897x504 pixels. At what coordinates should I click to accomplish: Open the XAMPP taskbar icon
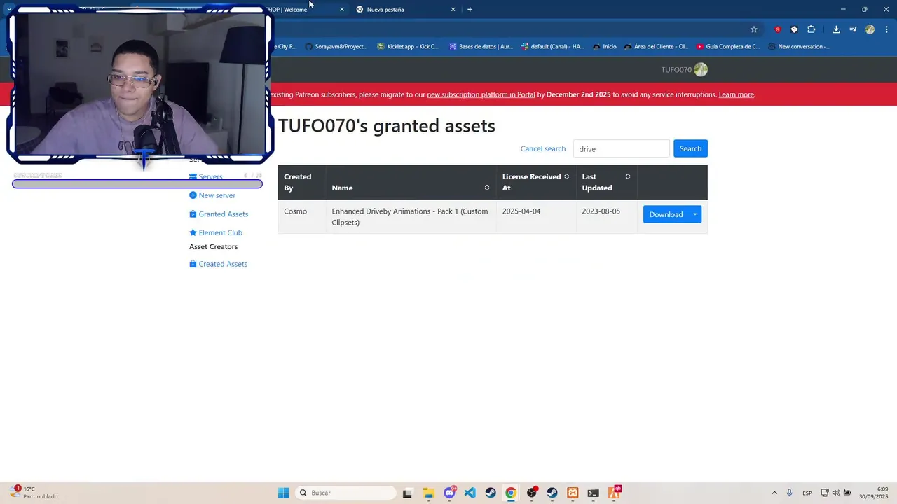573,493
